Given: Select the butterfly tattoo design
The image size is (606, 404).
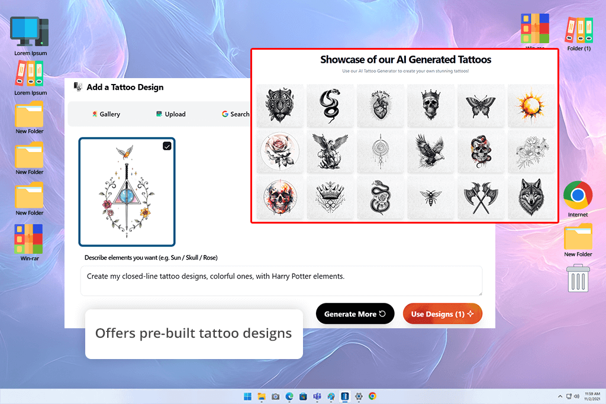Looking at the screenshot, I should 481,105.
